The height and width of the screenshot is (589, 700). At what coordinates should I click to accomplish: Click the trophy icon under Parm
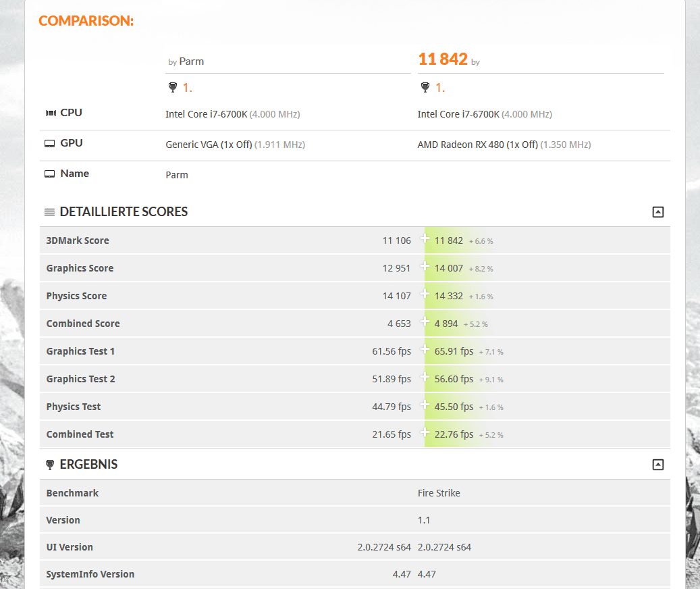(x=173, y=88)
